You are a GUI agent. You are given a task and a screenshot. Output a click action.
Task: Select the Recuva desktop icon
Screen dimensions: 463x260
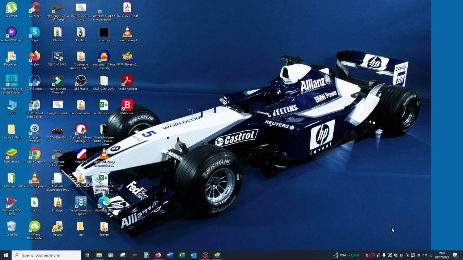tap(58, 229)
